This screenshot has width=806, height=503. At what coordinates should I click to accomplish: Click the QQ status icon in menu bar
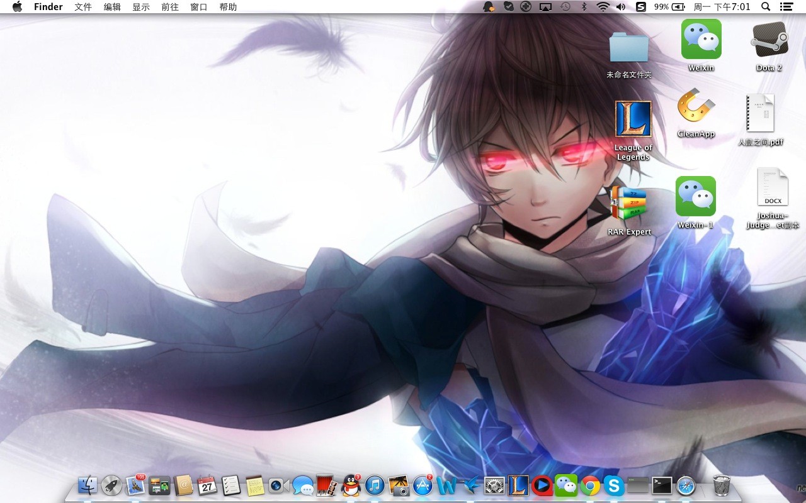tap(489, 7)
